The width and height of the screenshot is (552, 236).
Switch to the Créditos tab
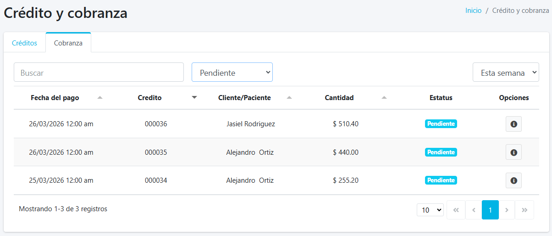coord(24,43)
